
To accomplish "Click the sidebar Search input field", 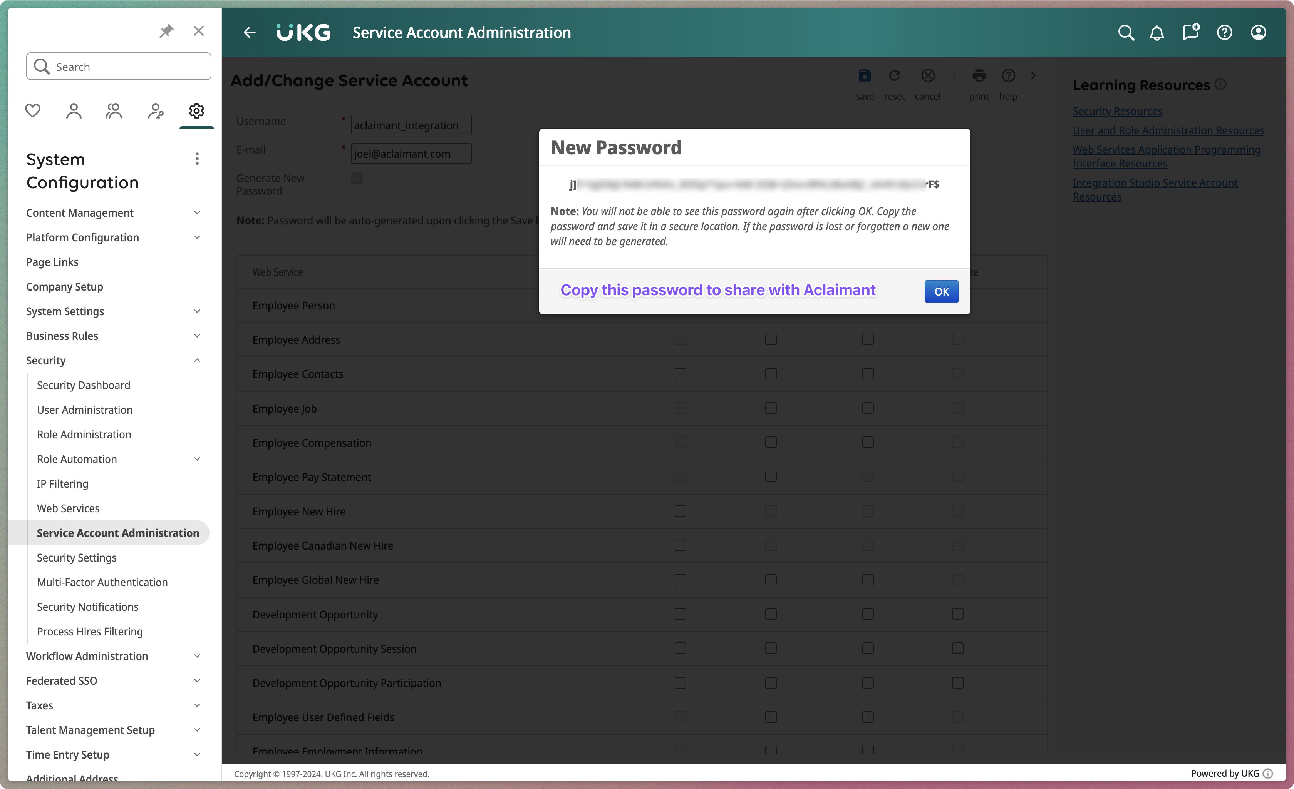I will point(119,67).
